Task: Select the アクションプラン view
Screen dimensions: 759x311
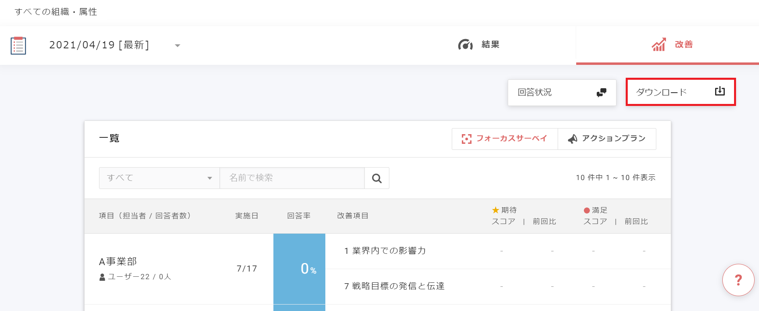Action: click(607, 139)
